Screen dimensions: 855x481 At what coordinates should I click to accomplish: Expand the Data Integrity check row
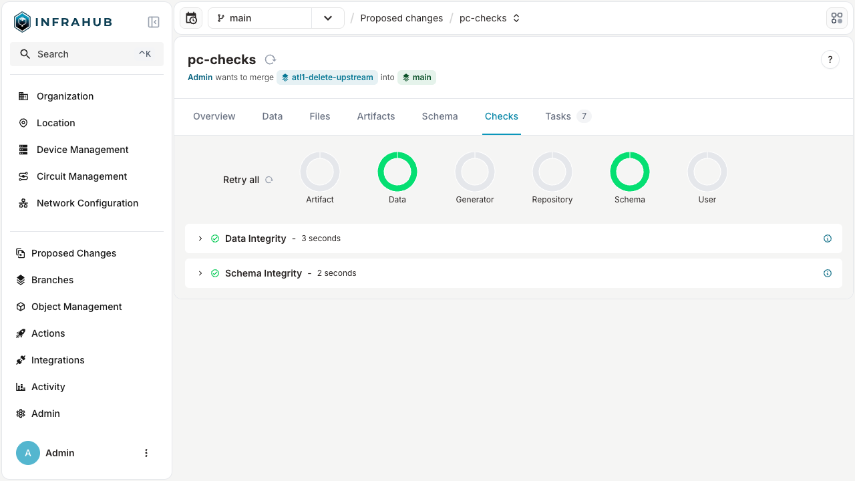point(200,238)
